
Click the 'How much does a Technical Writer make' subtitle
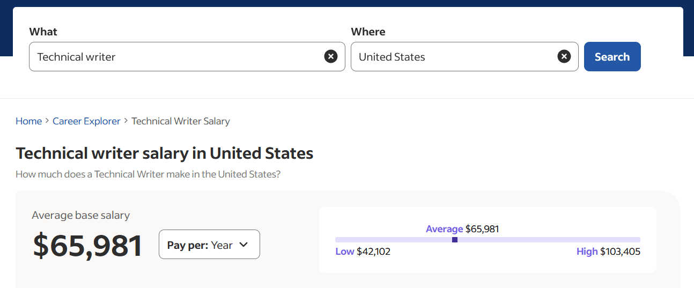pos(148,174)
